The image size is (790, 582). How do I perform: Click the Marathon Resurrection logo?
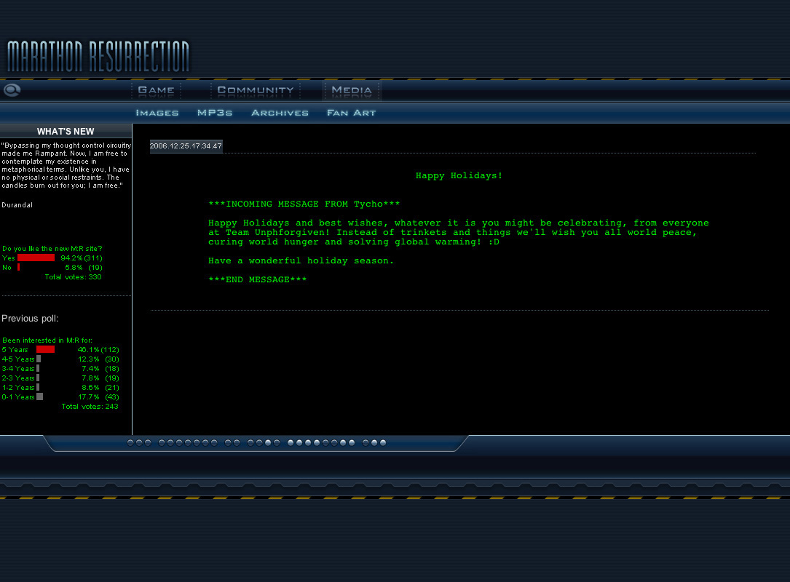pyautogui.click(x=98, y=57)
